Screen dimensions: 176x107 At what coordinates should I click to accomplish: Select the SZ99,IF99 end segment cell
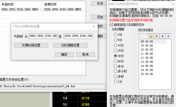(63, 9)
